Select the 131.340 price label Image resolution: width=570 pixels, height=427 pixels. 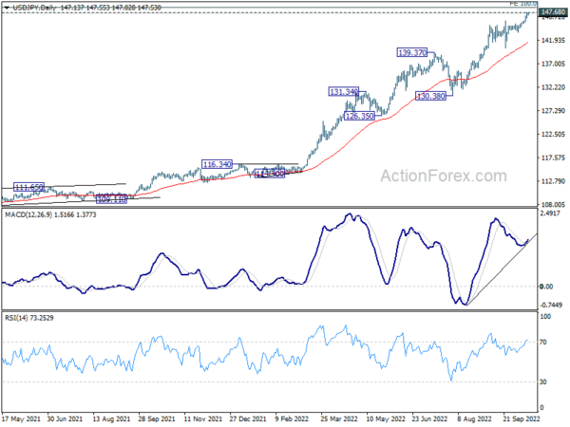click(x=344, y=91)
